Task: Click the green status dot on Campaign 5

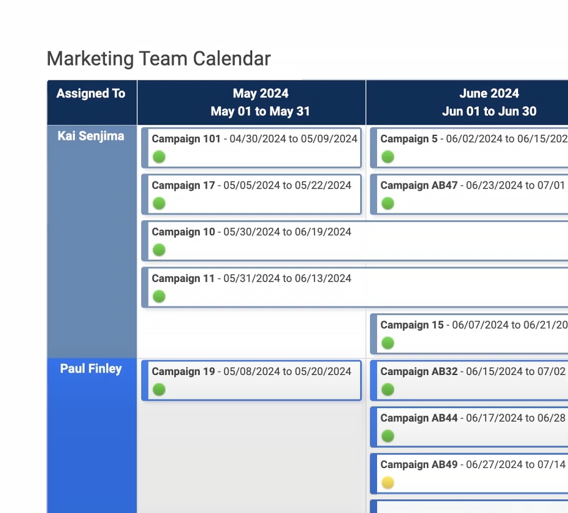Action: 388,157
